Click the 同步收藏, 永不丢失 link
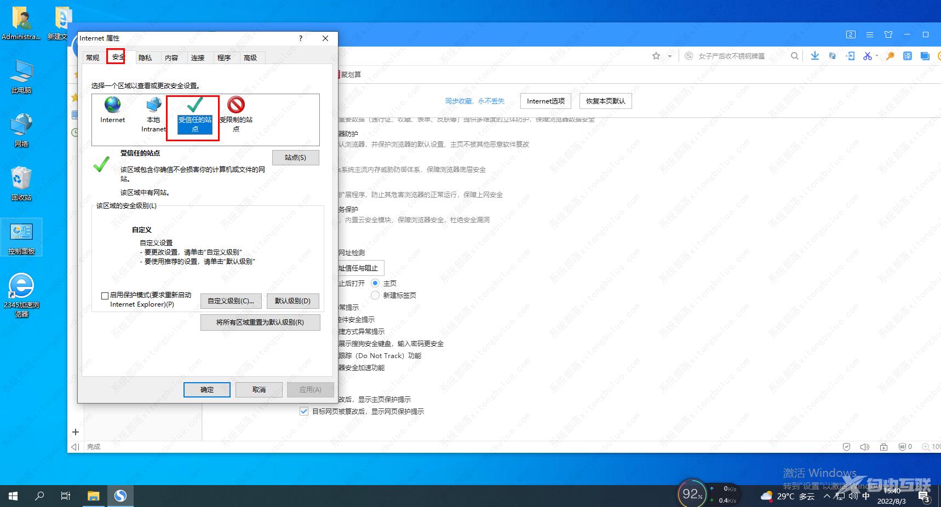Screen dimensions: 941x507 [475, 101]
